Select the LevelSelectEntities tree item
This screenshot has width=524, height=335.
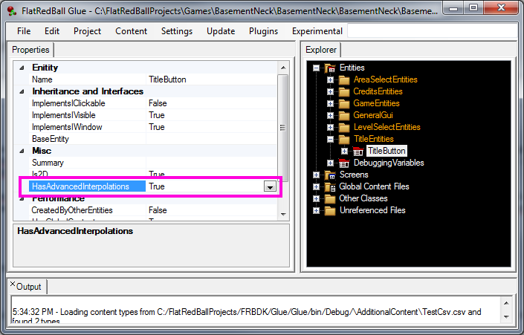point(387,127)
